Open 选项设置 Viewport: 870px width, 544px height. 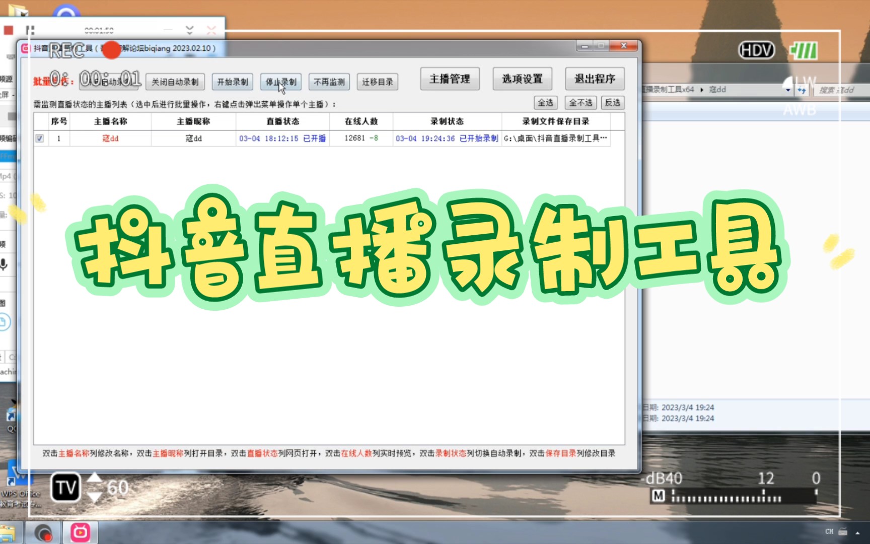tap(522, 79)
